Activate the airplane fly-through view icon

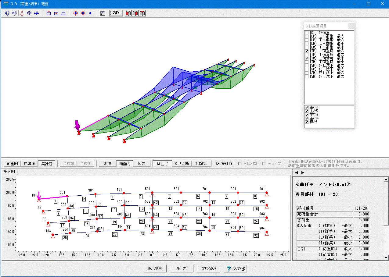point(37,13)
